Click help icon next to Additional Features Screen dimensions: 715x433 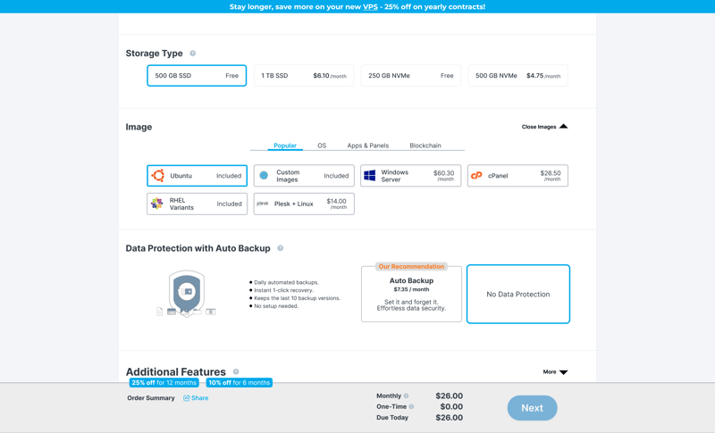pos(236,371)
